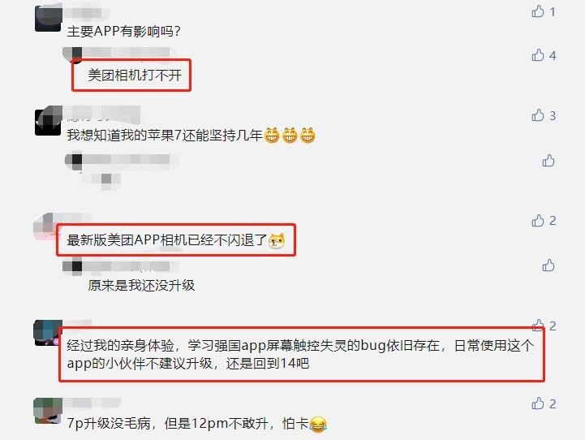Viewport: 585px width, 440px height.
Task: Like the reply "美团相机打不开"
Action: point(538,55)
